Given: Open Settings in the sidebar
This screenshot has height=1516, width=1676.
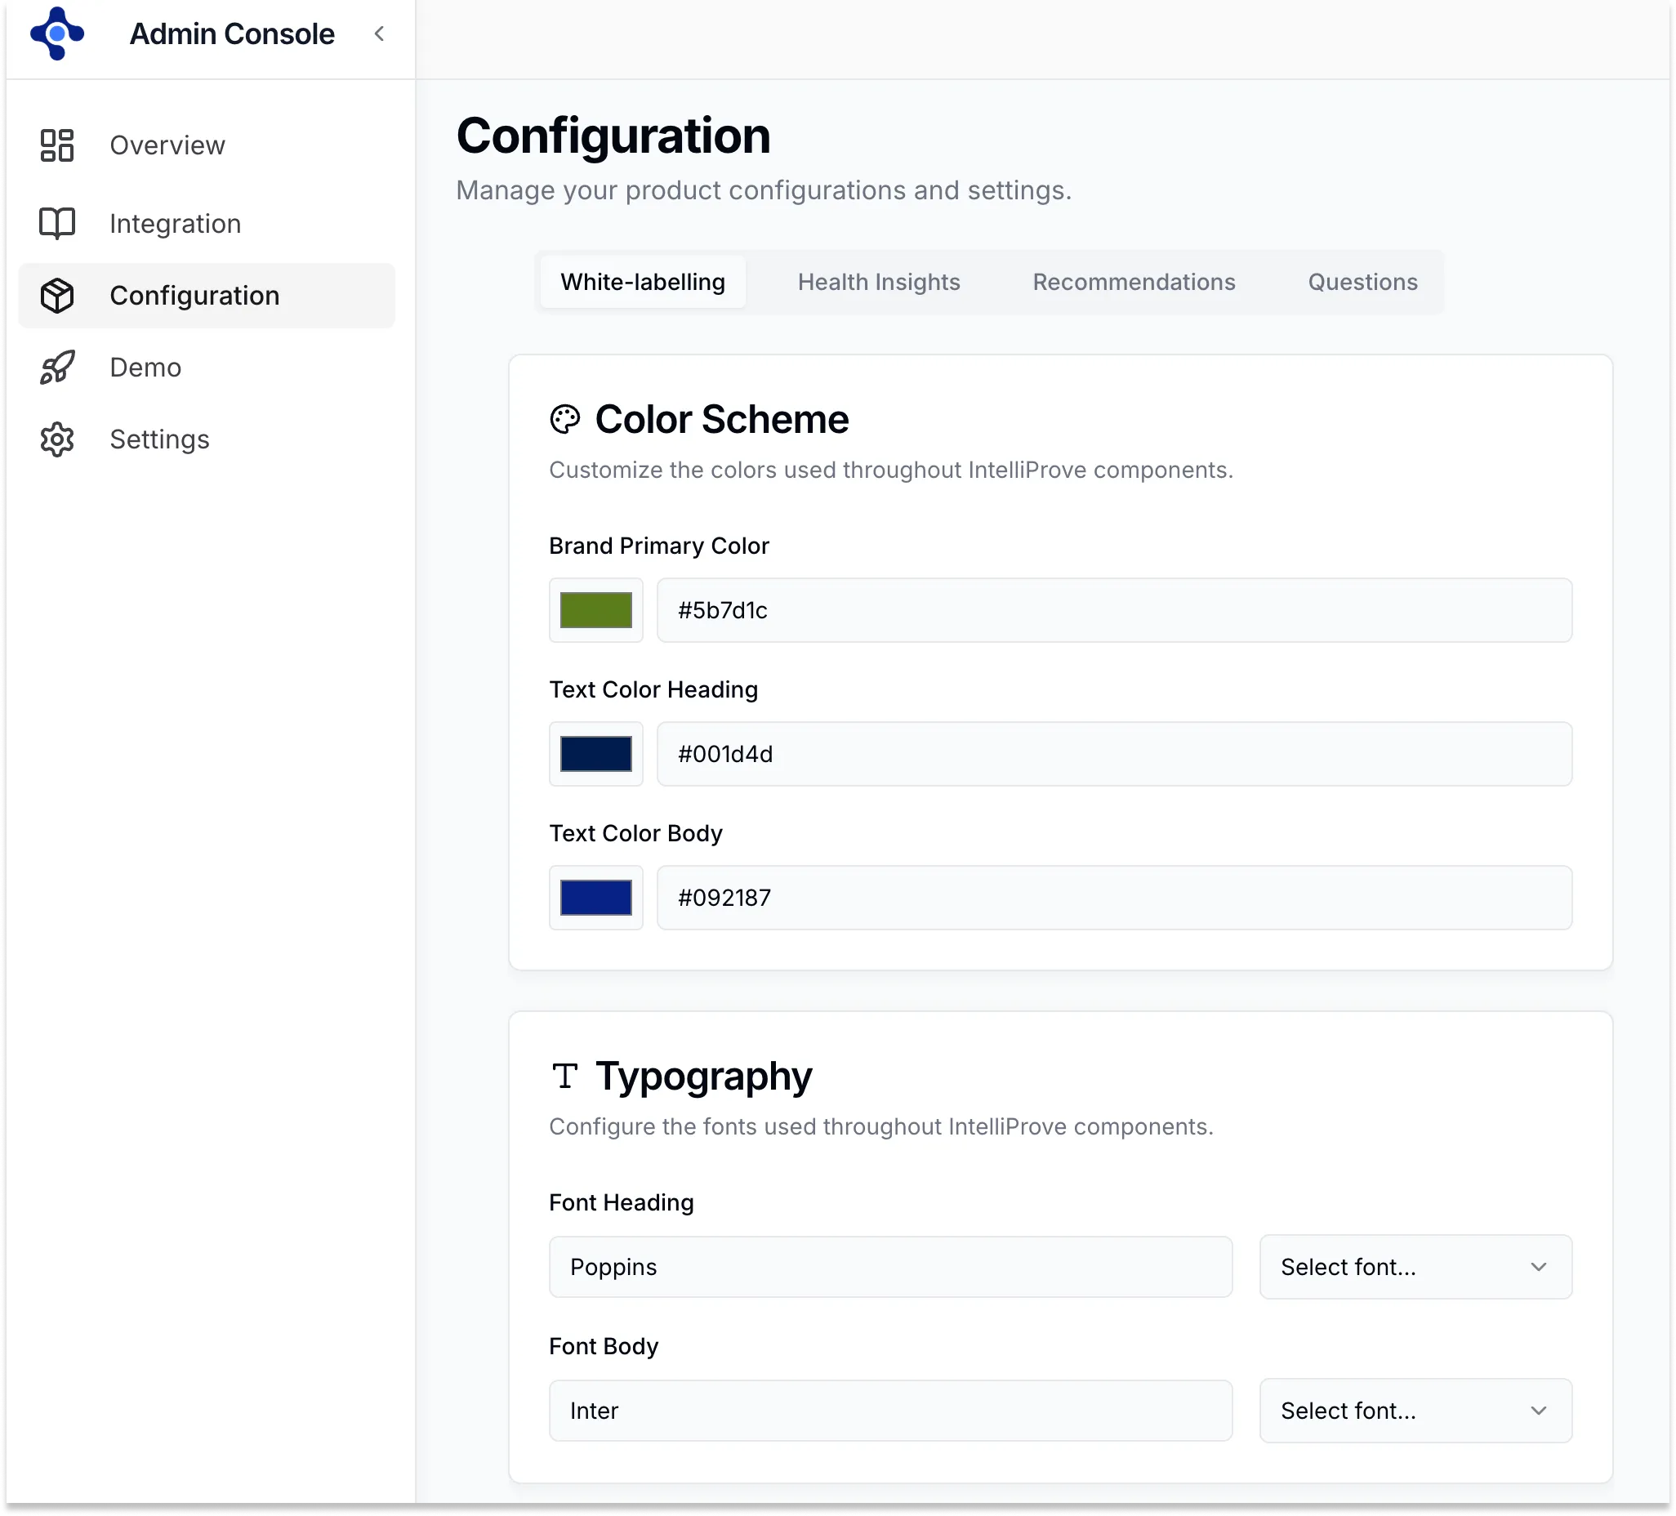Looking at the screenshot, I should (206, 439).
